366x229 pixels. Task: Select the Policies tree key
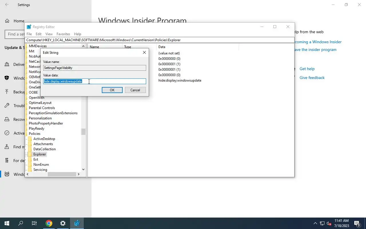point(35,134)
